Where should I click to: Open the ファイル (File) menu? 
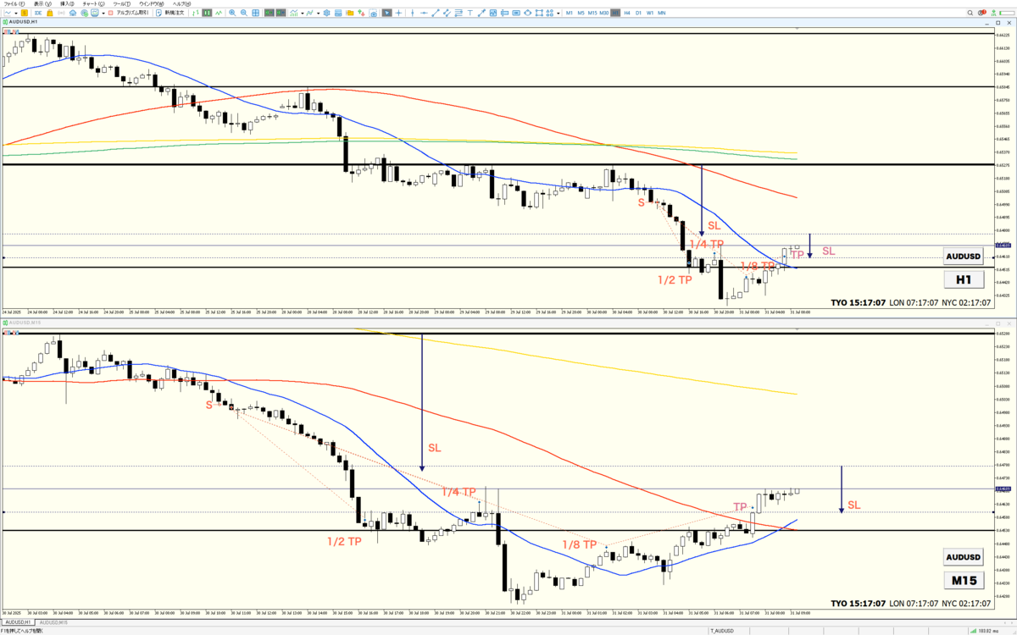14,4
